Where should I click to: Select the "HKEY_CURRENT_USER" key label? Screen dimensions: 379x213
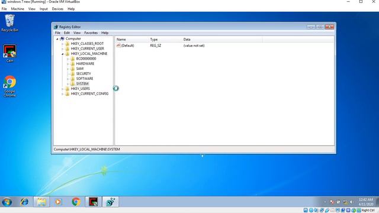coord(87,49)
